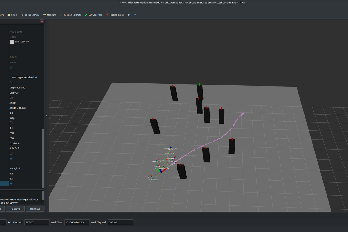Image resolution: width=348 pixels, height=232 pixels.
Task: Remove a tool with the minus icon
Action: coord(135,15)
